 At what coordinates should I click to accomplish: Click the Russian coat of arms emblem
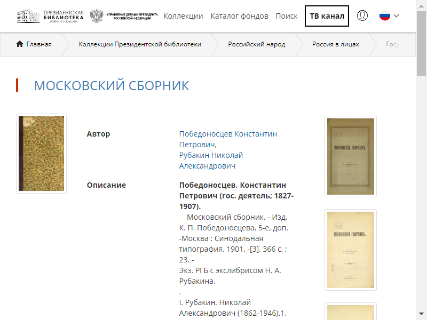(x=97, y=16)
